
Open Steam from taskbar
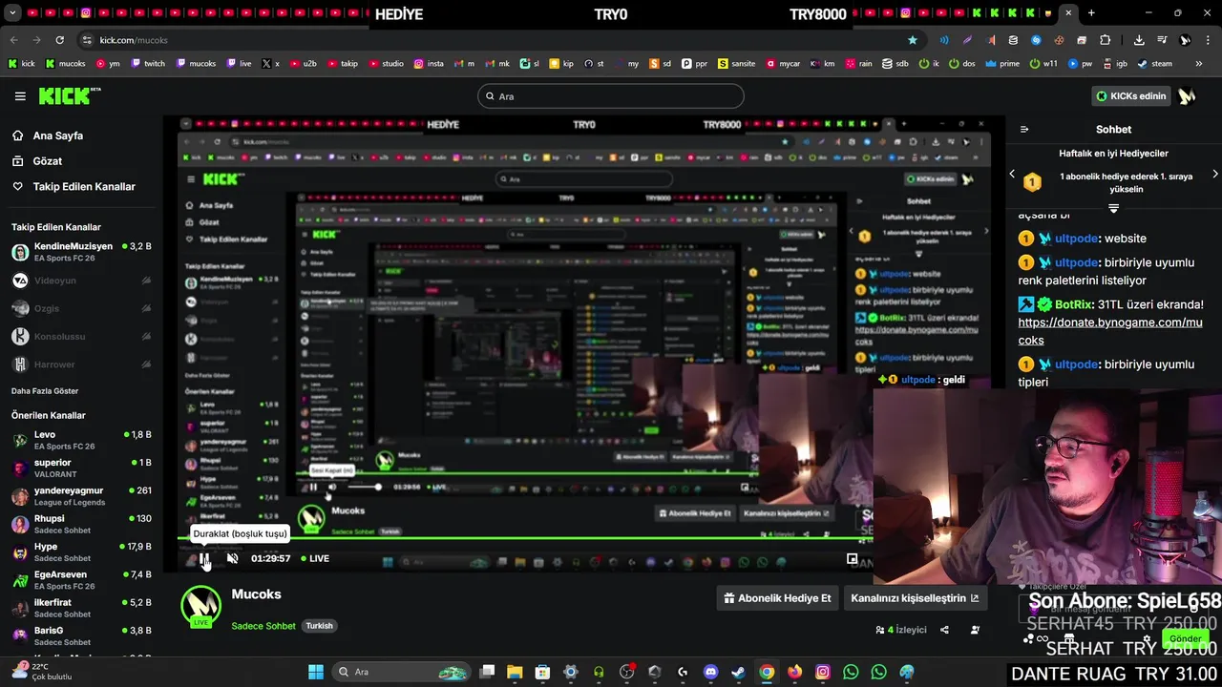click(738, 672)
